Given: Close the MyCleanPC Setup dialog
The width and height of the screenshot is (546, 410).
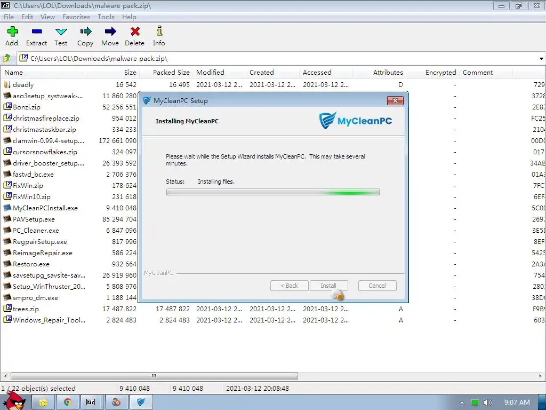Looking at the screenshot, I should tap(395, 100).
